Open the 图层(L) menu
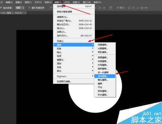 pyautogui.click(x=28, y=2)
